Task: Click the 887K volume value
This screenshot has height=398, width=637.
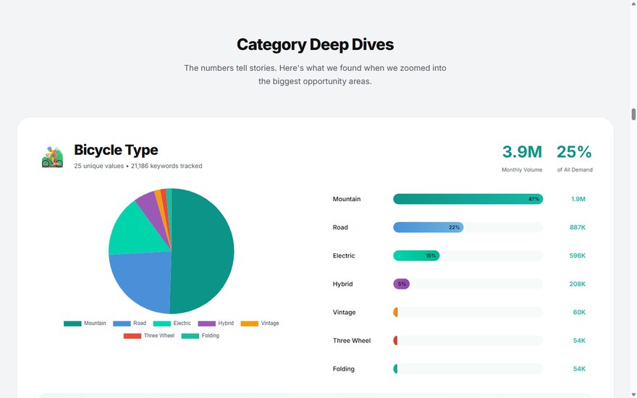Action: 578,227
